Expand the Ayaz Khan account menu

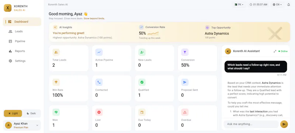pos(37,125)
